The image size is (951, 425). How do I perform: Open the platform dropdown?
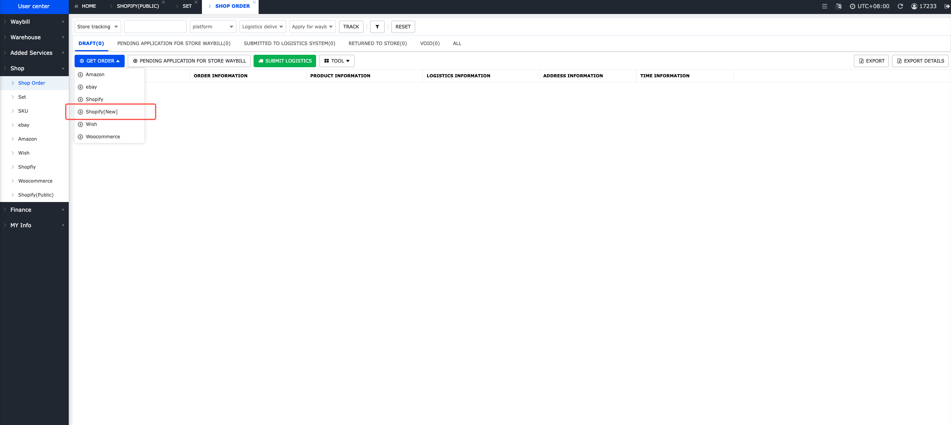[213, 26]
